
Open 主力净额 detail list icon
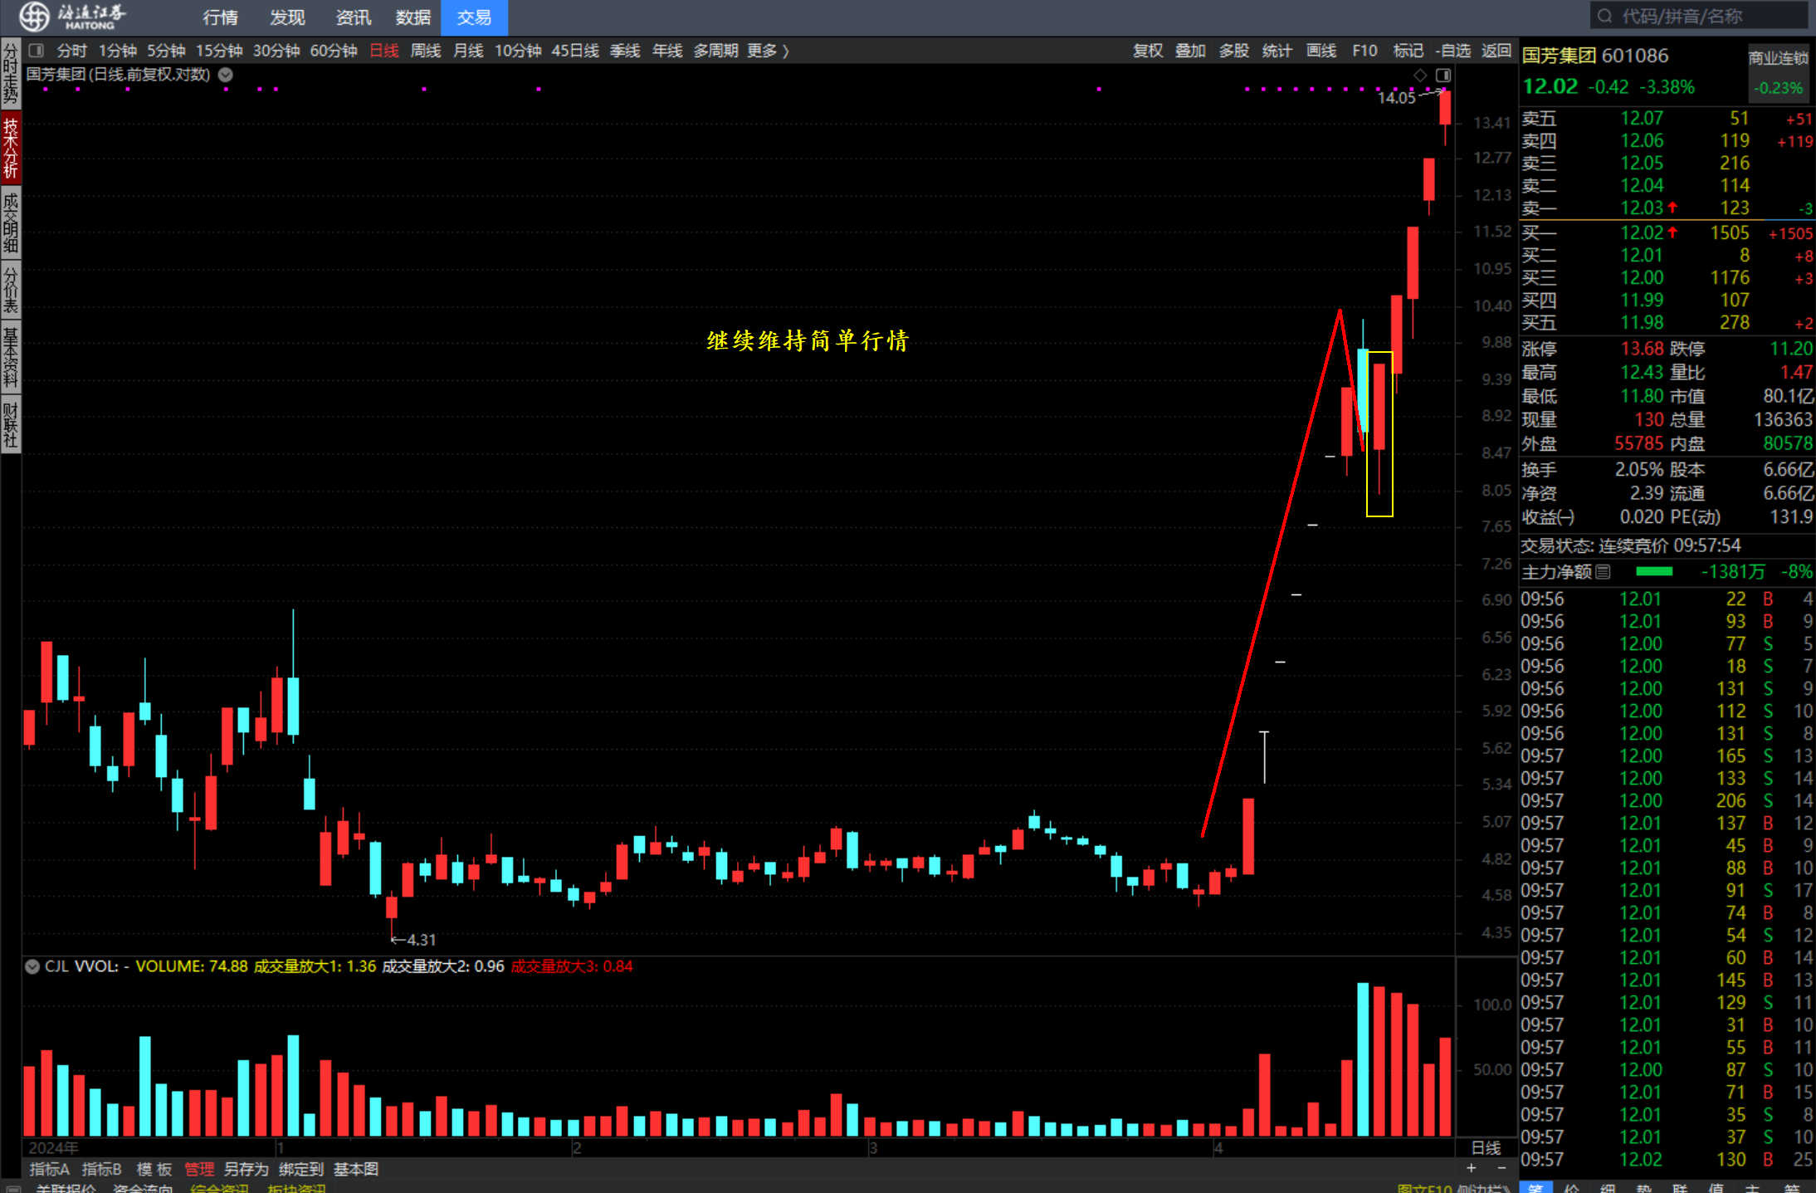point(1603,572)
